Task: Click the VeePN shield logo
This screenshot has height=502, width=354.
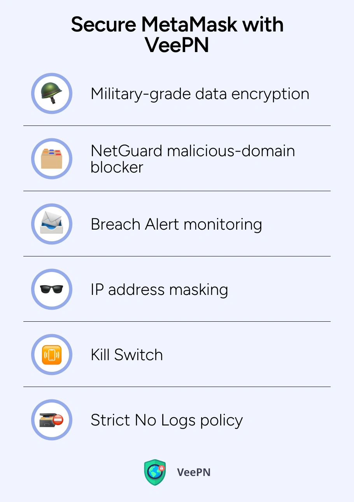Action: point(155,472)
